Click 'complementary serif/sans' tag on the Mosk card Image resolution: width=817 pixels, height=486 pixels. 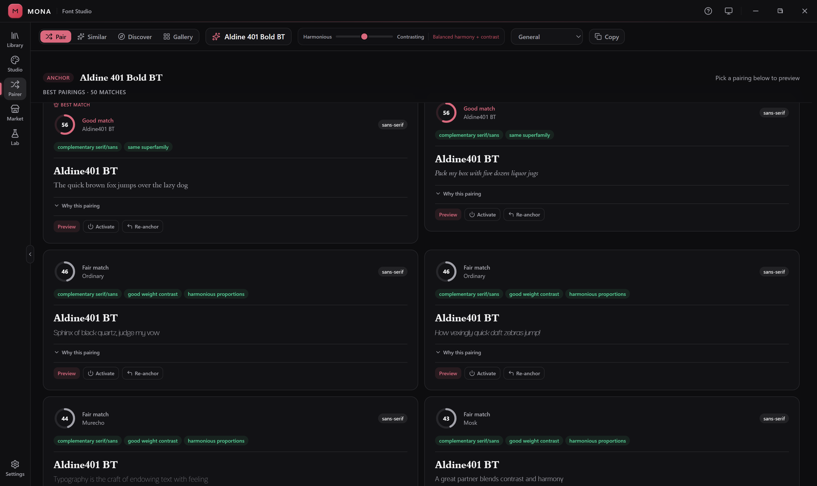pyautogui.click(x=469, y=441)
